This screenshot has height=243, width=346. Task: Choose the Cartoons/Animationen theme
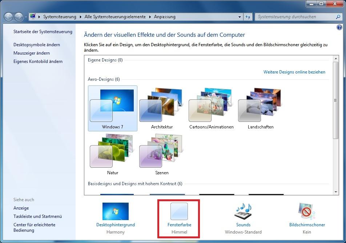(x=211, y=108)
